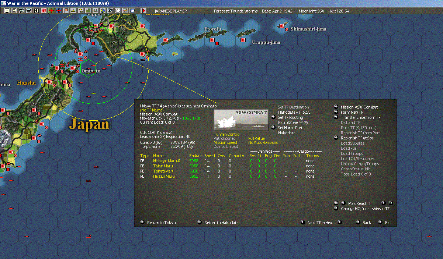The height and width of the screenshot is (259, 443).
Task: Go to next TF in Hex
Action: [x=340, y=222]
